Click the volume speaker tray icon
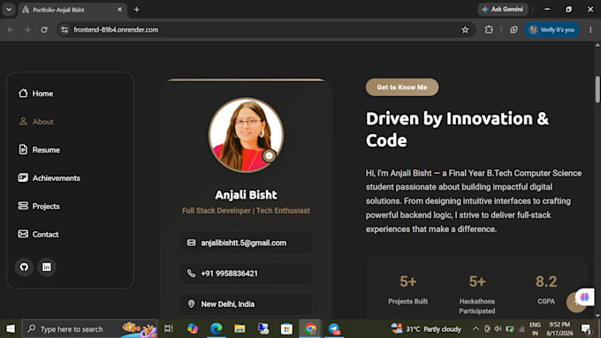 click(x=498, y=329)
